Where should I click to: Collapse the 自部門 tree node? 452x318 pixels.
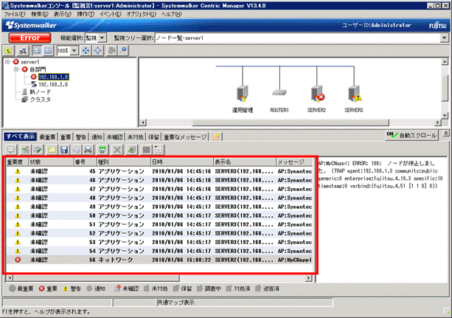(x=16, y=69)
